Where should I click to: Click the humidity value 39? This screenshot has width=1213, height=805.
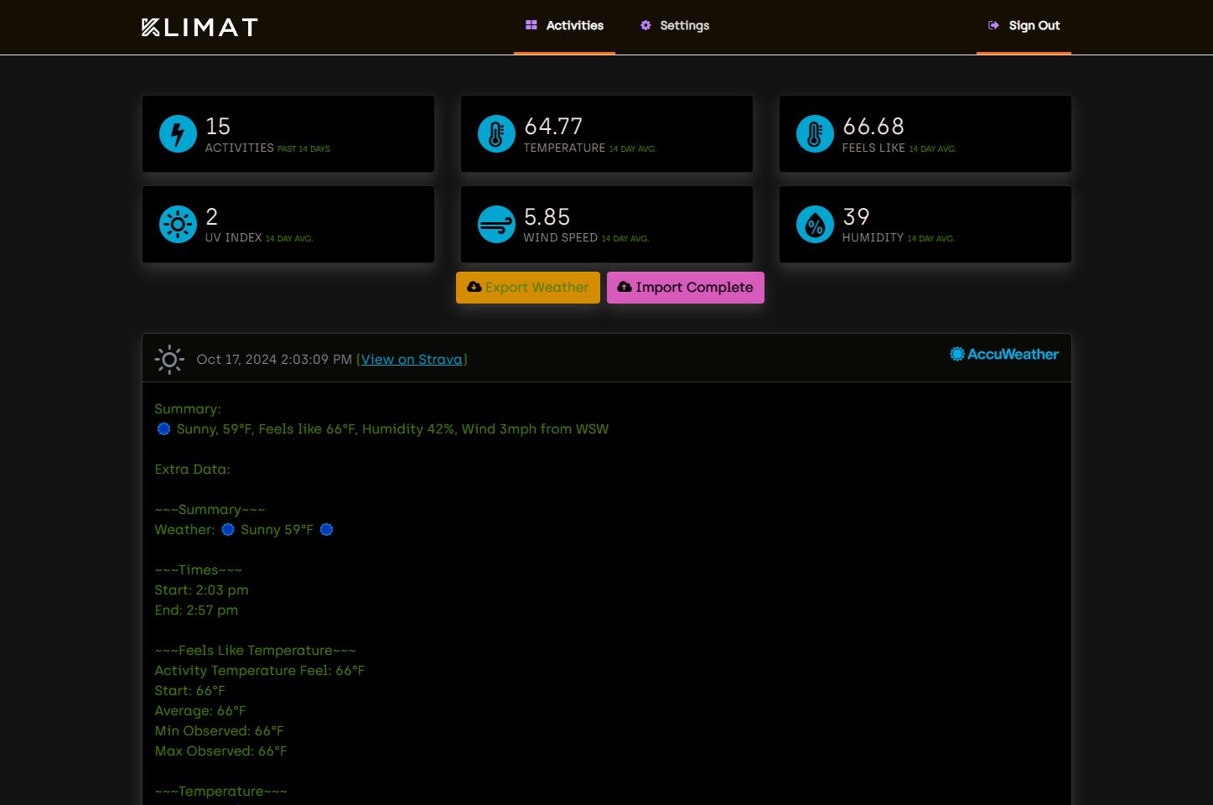[x=856, y=216]
